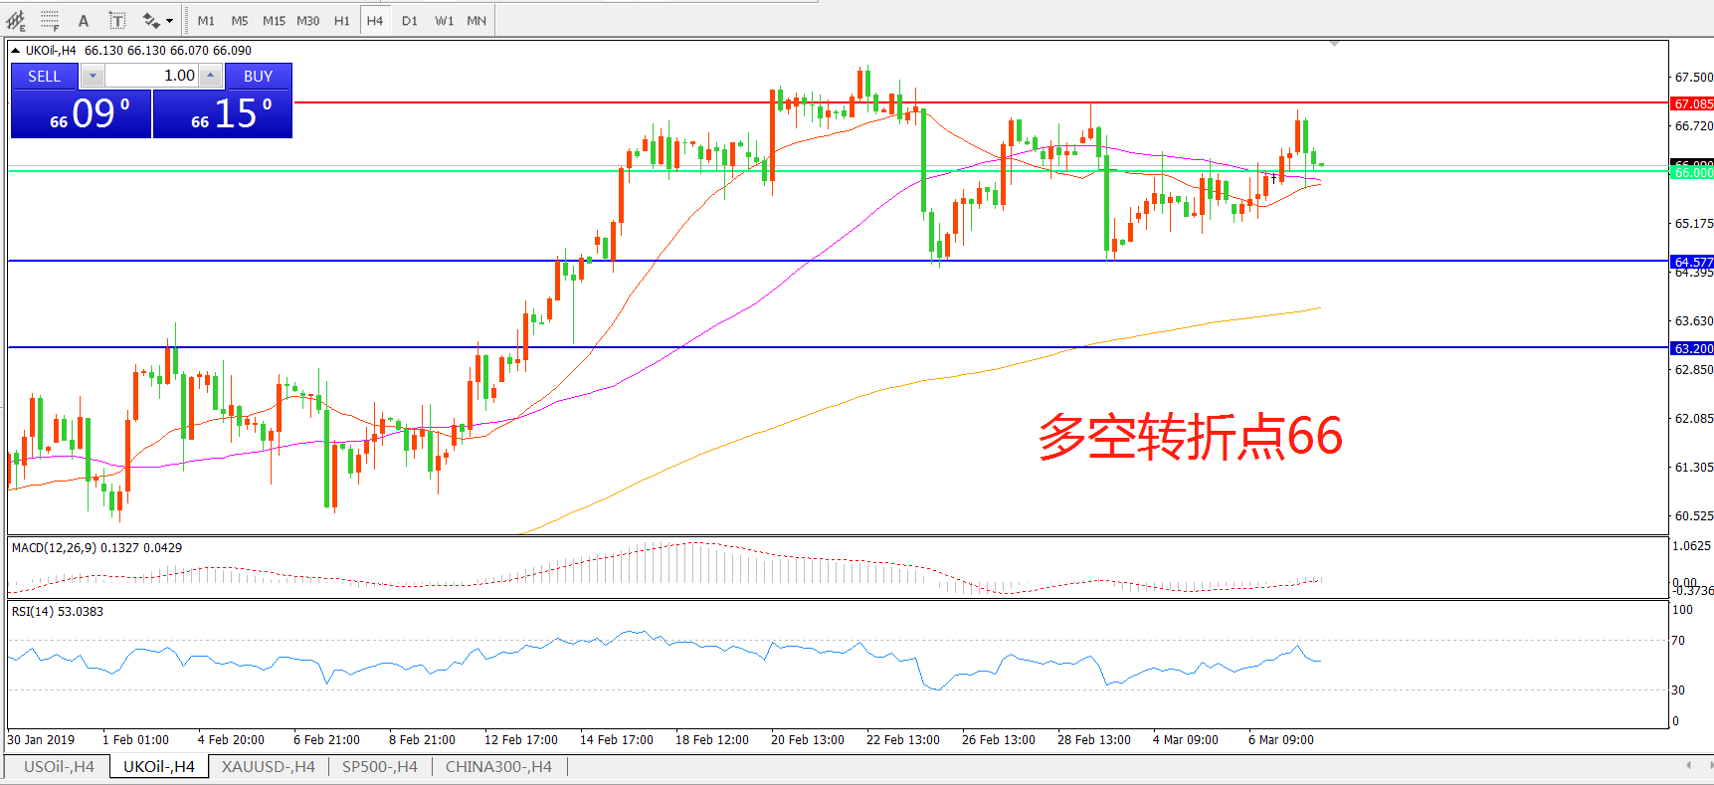Select the text 'A' drawing tool
The image size is (1714, 785).
(84, 20)
